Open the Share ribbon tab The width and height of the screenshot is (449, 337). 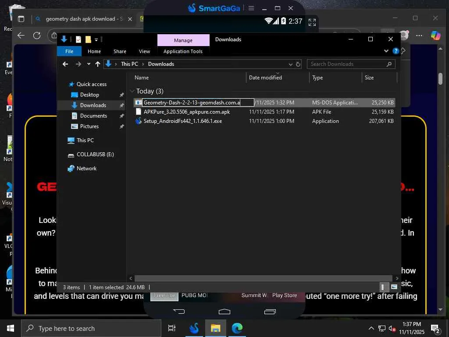120,51
